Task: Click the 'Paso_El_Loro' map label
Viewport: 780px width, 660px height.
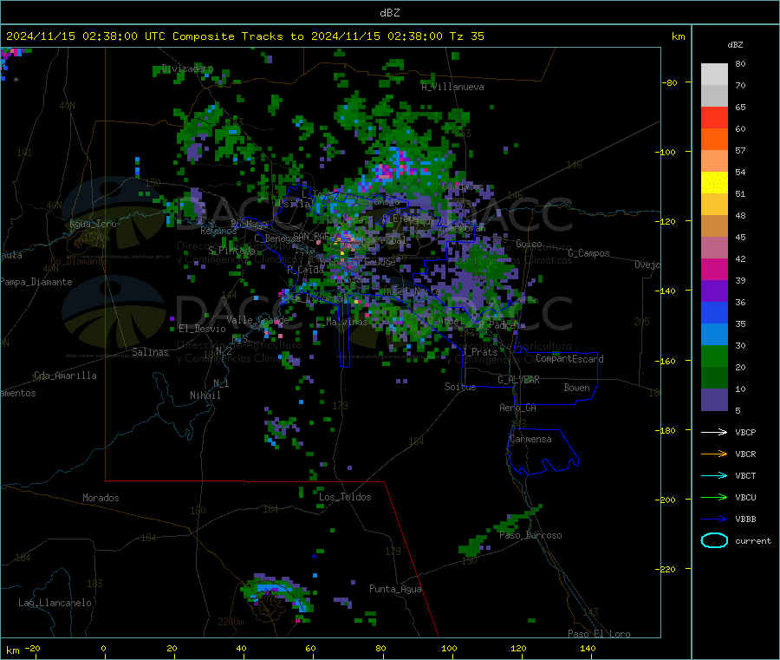Action: tap(600, 634)
